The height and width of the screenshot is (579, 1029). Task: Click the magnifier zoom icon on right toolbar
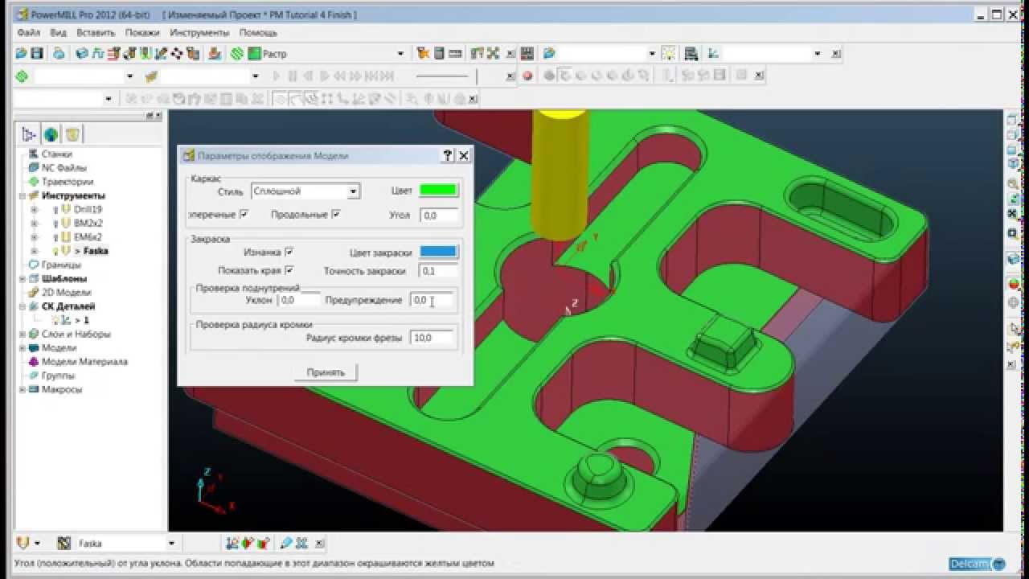(1014, 184)
